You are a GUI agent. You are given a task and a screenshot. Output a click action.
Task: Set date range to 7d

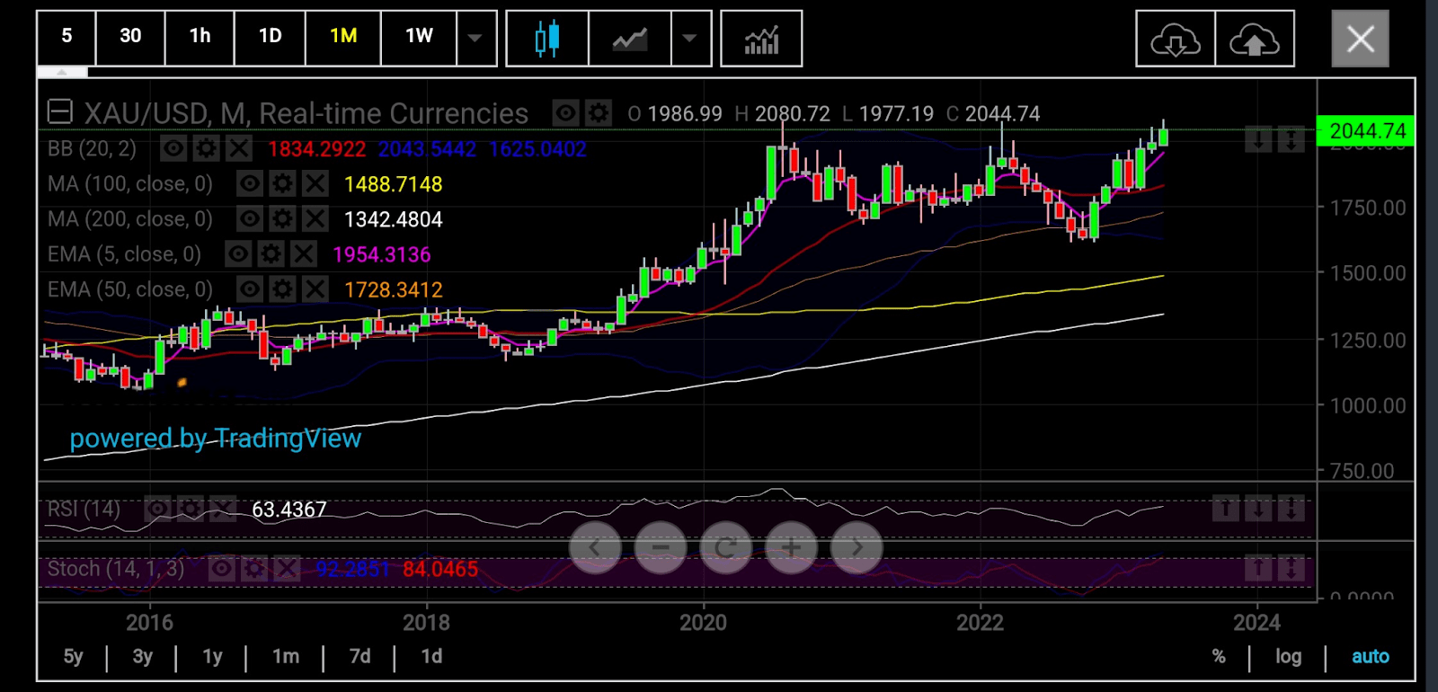coord(359,657)
